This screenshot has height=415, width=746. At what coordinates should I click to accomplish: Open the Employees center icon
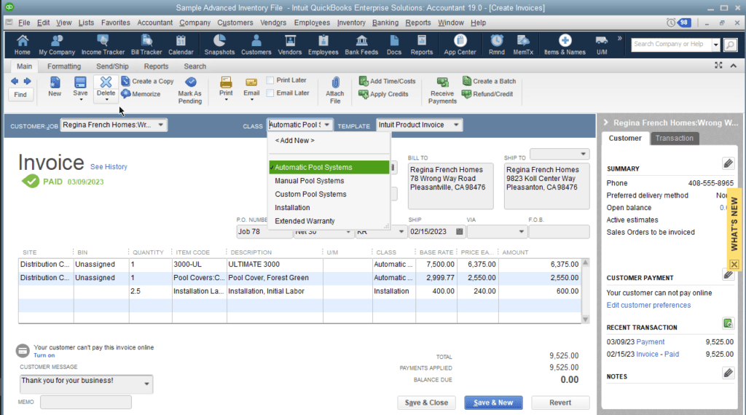coord(323,44)
